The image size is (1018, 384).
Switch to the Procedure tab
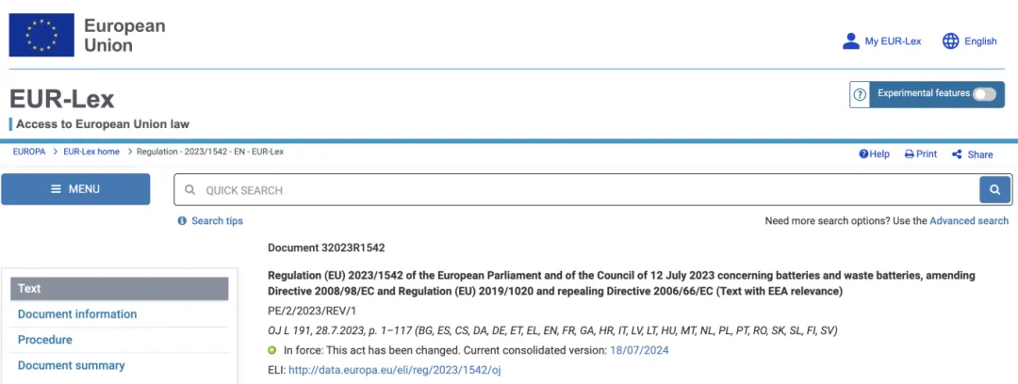(x=45, y=340)
